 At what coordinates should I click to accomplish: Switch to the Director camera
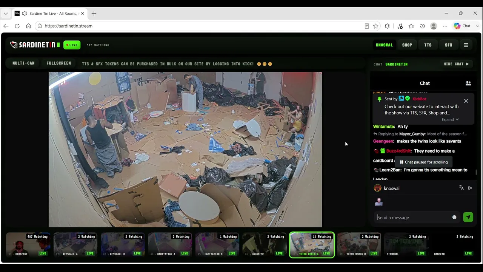tap(28, 245)
